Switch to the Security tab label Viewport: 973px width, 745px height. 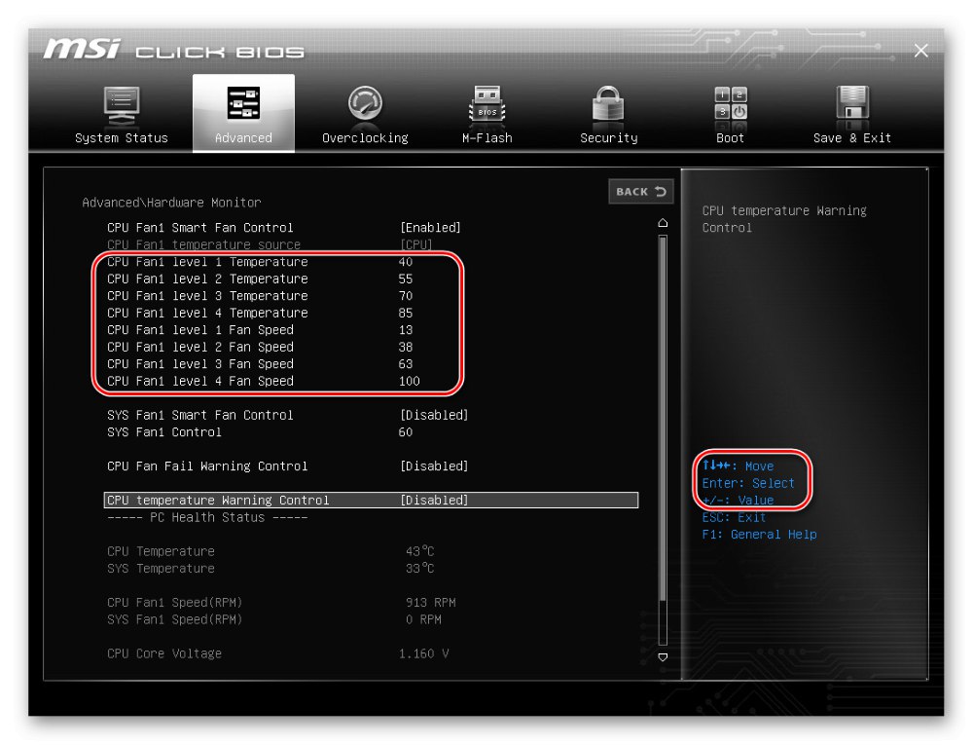point(609,138)
